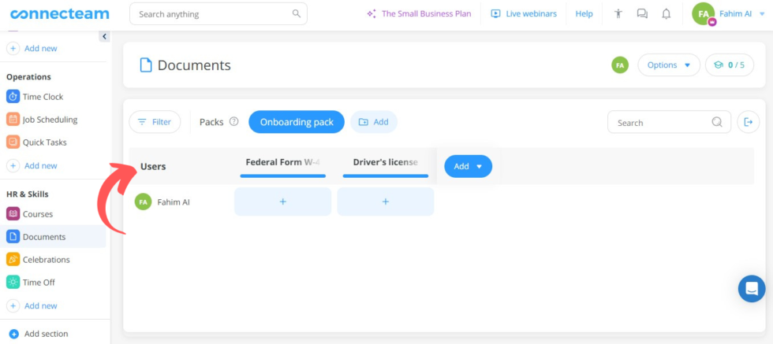
Task: Open Time Clock from sidebar
Action: pyautogui.click(x=43, y=97)
